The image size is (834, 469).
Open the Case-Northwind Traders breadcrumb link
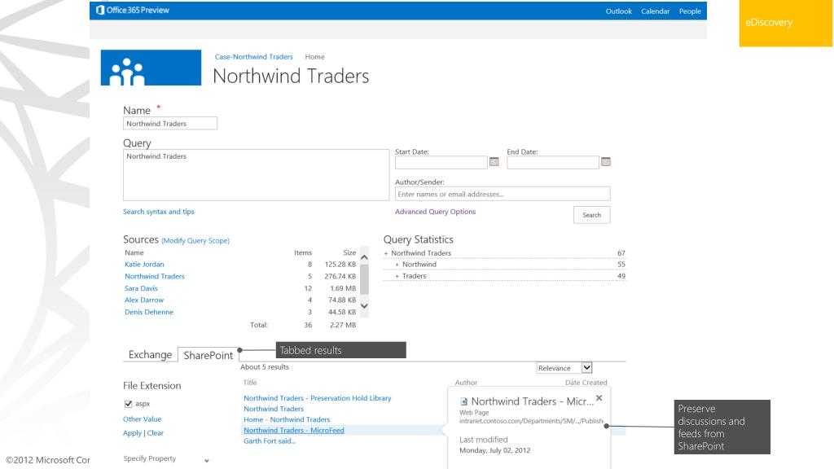[254, 57]
